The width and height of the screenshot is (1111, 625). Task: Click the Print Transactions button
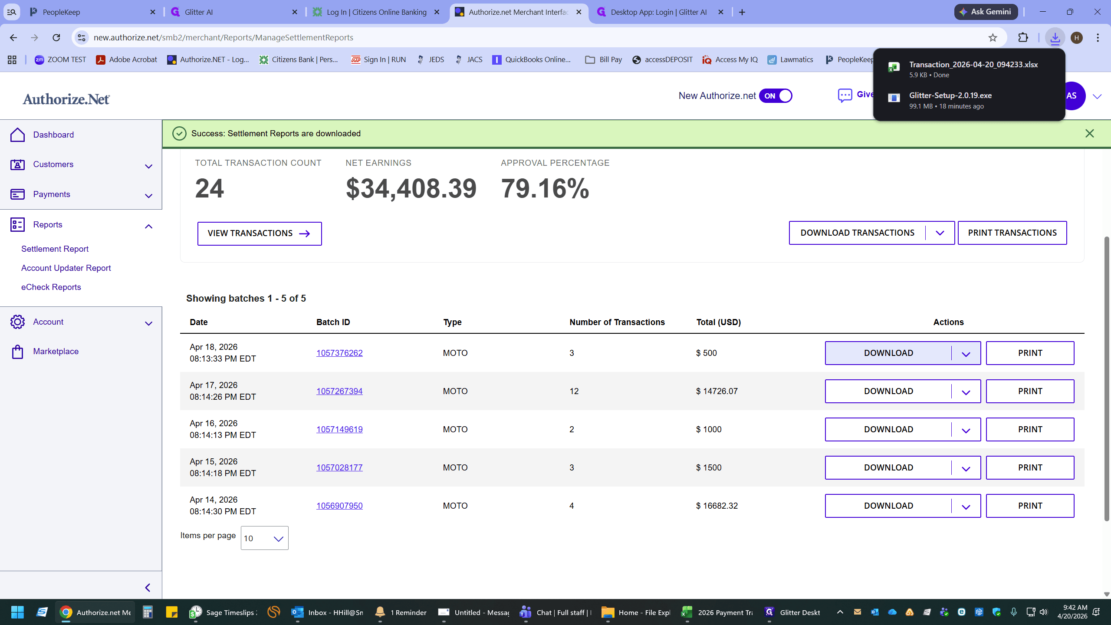[1012, 233]
